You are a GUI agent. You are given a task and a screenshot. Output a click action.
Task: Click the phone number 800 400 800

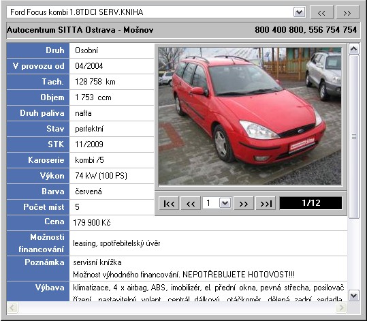279,30
